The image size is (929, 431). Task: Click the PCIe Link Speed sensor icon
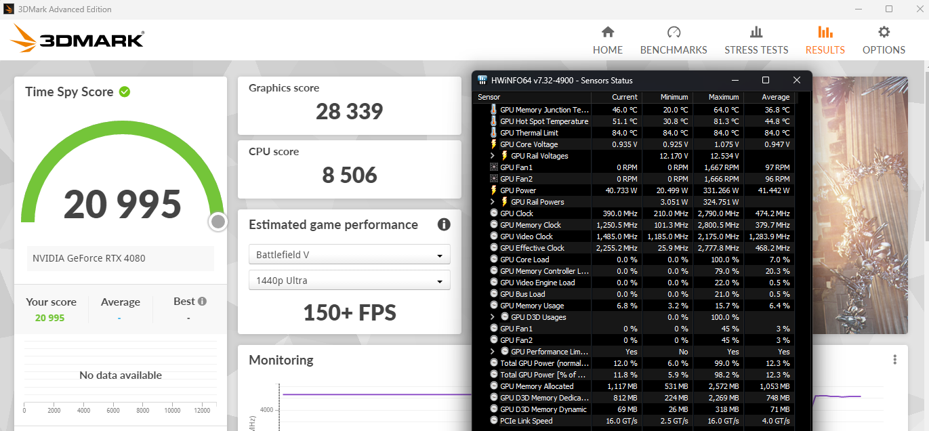point(493,421)
